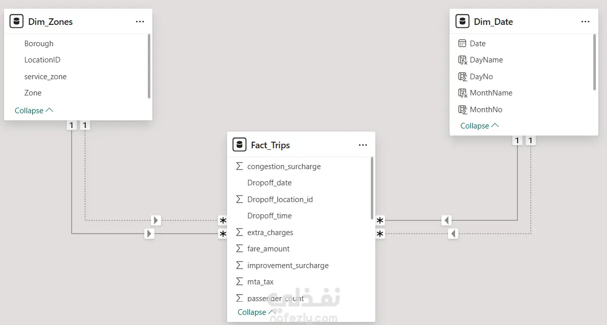607x325 pixels.
Task: Click the calculated column icon beside DayName
Action: pos(462,60)
